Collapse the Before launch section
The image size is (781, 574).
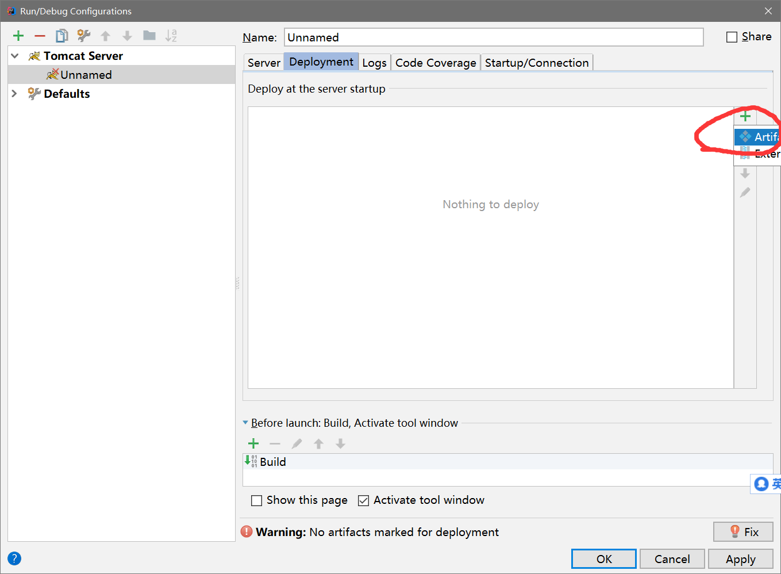point(246,423)
